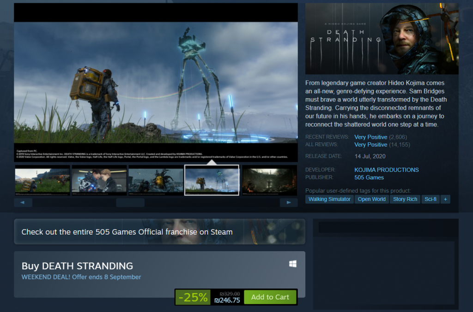Pick the last dark ruins thumbnail
Viewport: 473px width, 312px height.
coord(270,180)
